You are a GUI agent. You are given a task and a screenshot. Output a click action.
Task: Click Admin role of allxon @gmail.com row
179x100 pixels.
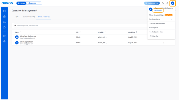point(78,43)
